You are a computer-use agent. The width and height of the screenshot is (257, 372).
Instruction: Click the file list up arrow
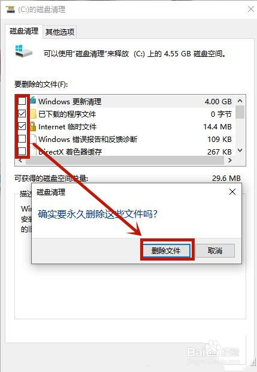tap(240, 101)
